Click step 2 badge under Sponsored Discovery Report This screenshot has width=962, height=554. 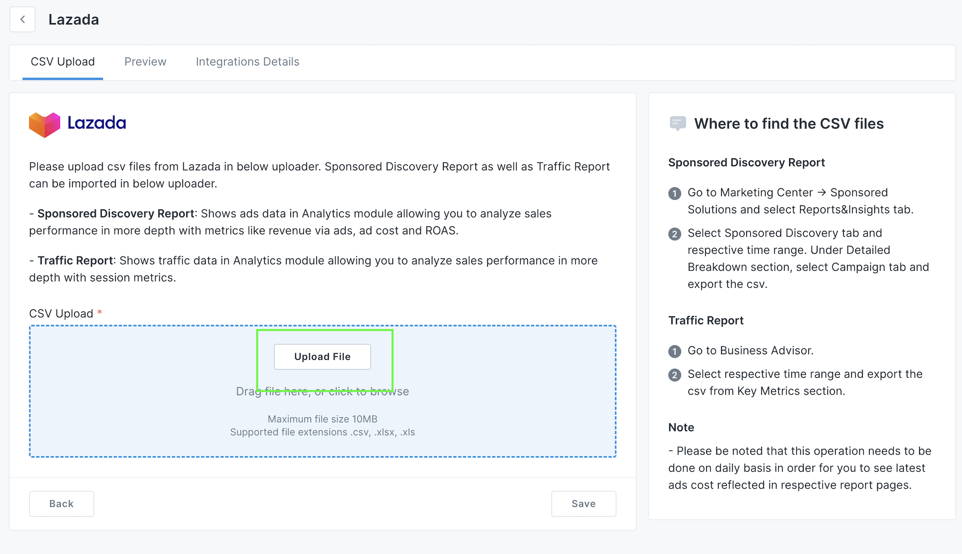[x=674, y=234]
